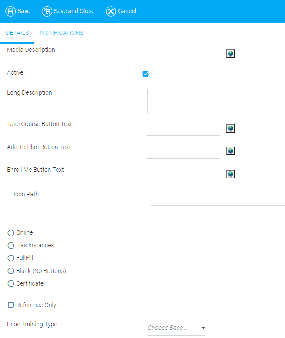Open the Details tab
This screenshot has height=338, width=285.
point(17,33)
